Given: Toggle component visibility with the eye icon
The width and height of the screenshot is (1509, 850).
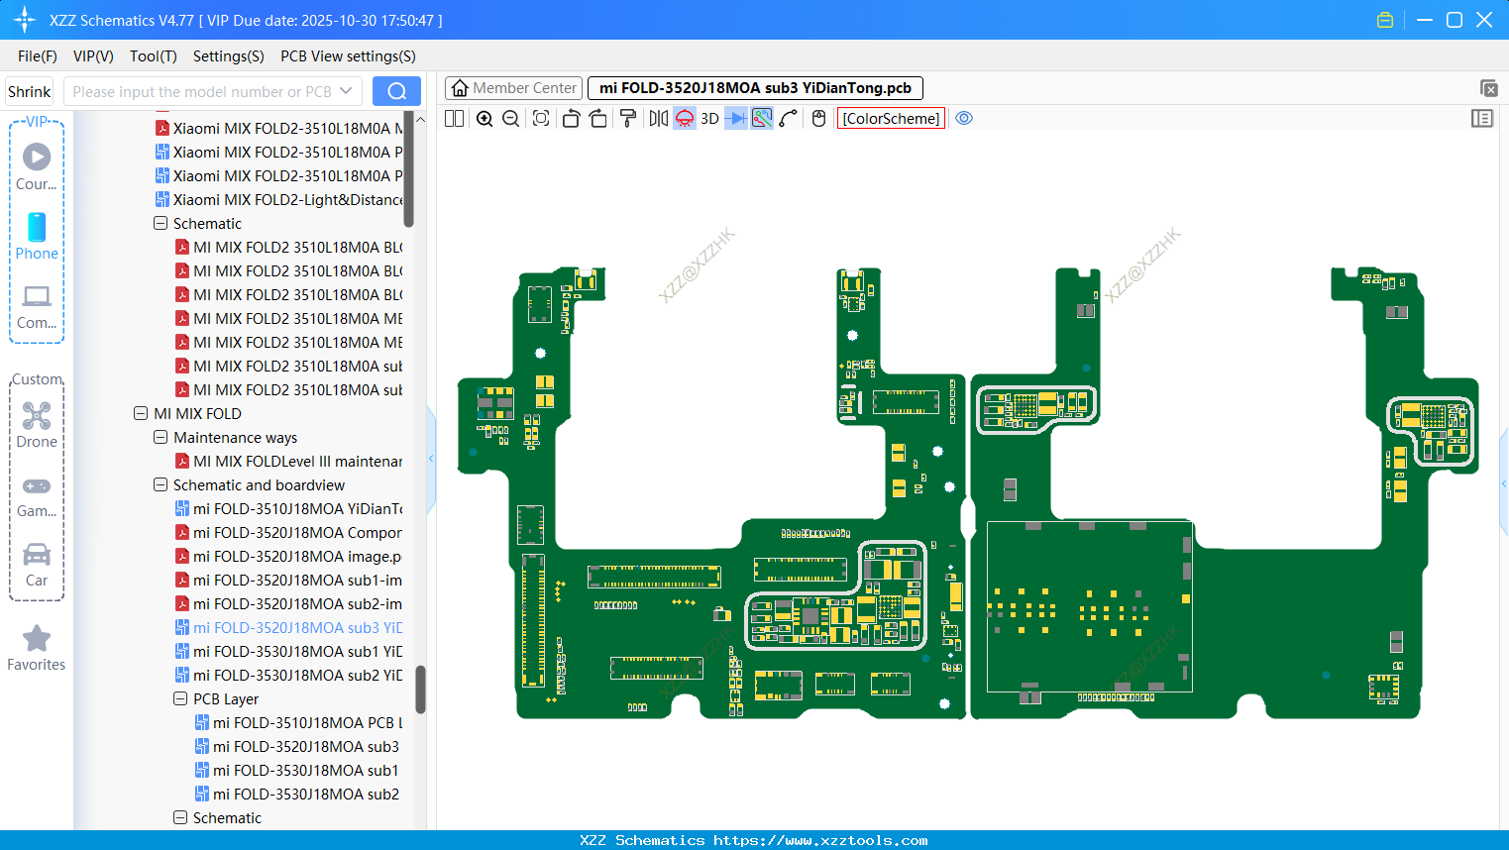Looking at the screenshot, I should click(x=965, y=118).
